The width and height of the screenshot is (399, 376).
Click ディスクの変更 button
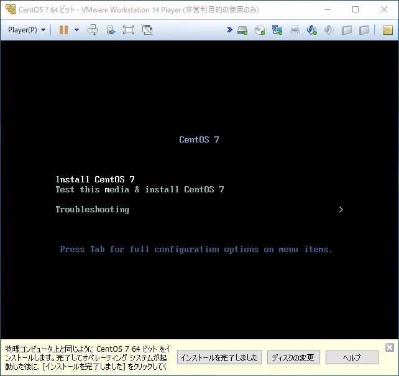click(293, 357)
